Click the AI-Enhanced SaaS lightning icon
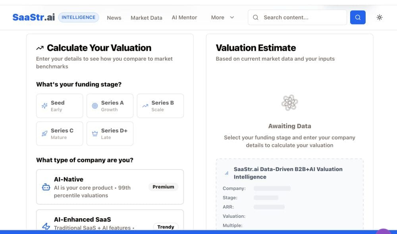 [x=46, y=226]
